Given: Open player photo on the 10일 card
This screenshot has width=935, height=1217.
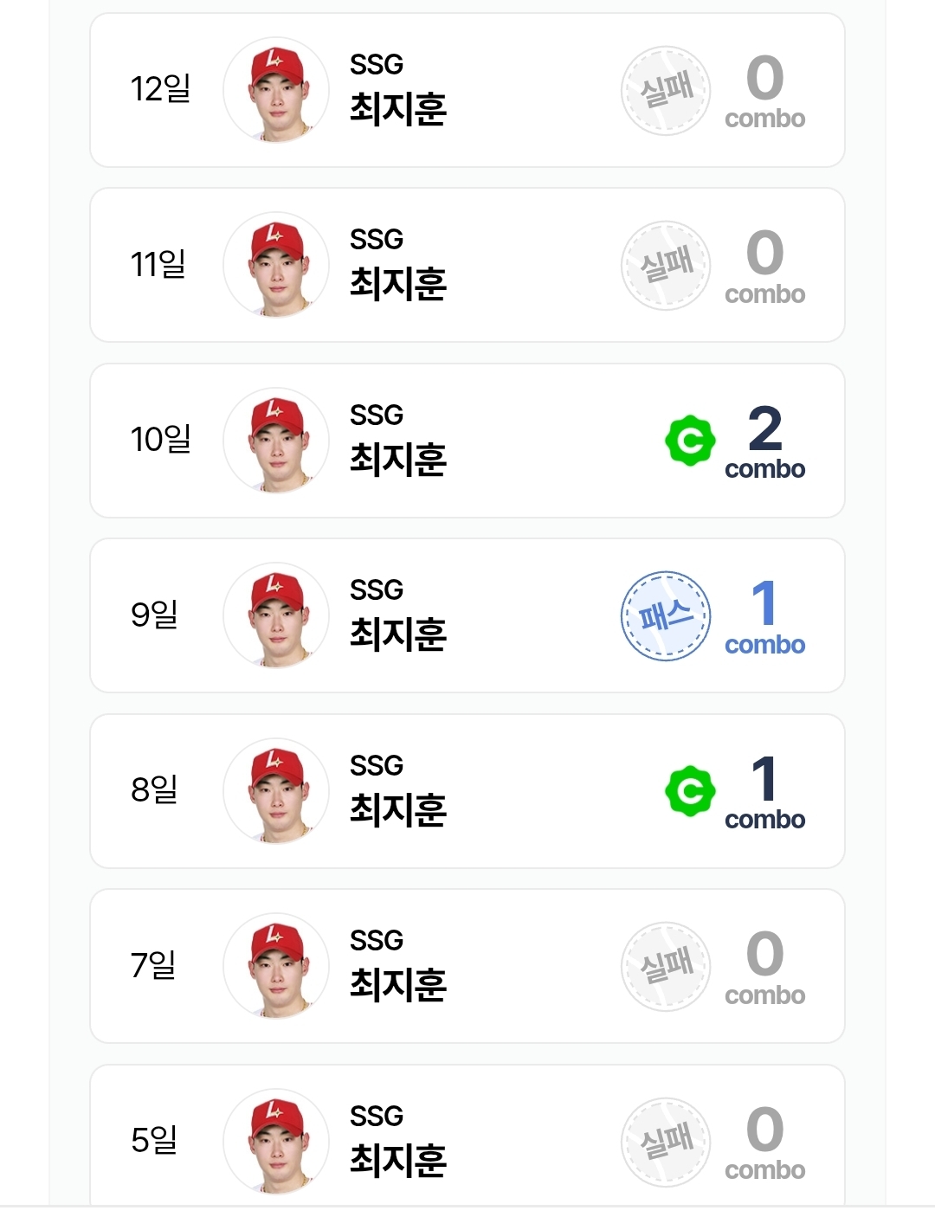Looking at the screenshot, I should pos(277,441).
